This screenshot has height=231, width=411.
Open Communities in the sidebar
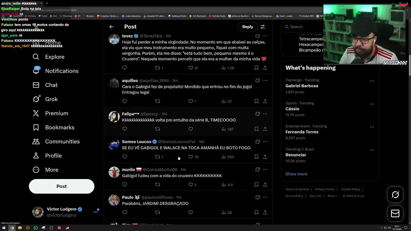[x=56, y=141]
